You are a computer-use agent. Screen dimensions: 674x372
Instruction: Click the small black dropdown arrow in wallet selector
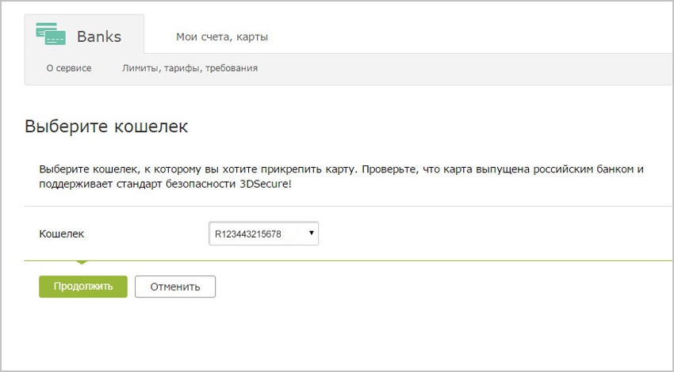pyautogui.click(x=311, y=233)
